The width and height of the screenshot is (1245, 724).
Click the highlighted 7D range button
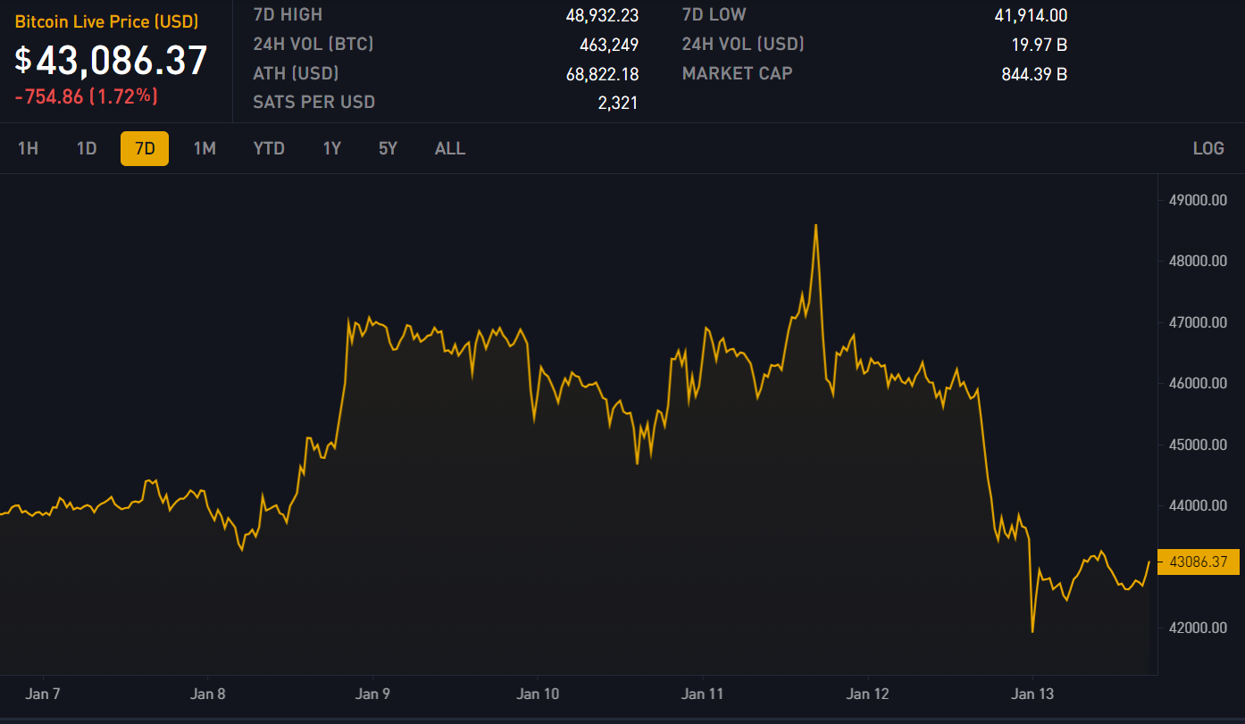(x=145, y=148)
